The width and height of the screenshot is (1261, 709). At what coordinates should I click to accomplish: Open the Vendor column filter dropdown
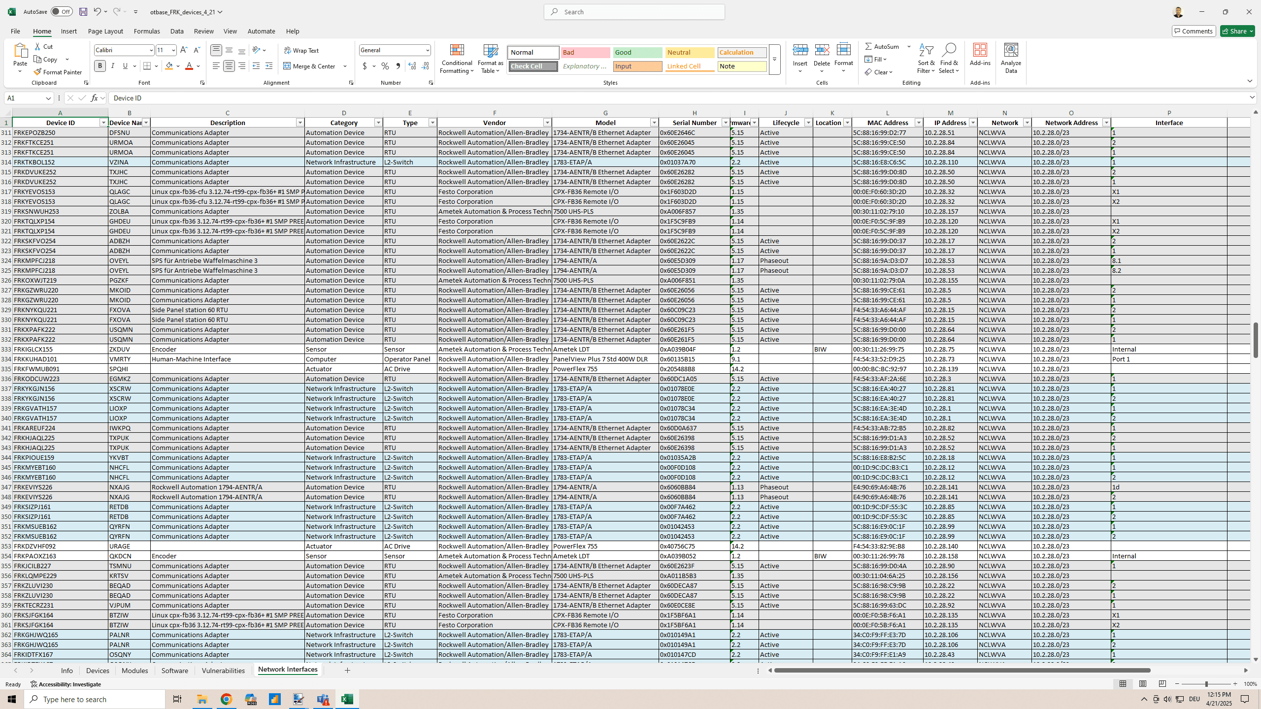point(547,123)
